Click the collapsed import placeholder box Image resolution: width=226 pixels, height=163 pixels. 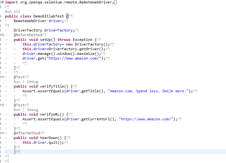115,2
